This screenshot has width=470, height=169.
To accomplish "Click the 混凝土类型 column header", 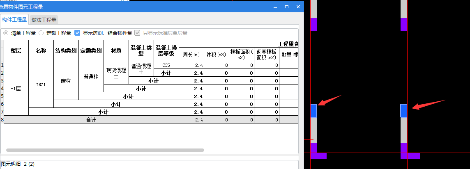I will (x=141, y=50).
